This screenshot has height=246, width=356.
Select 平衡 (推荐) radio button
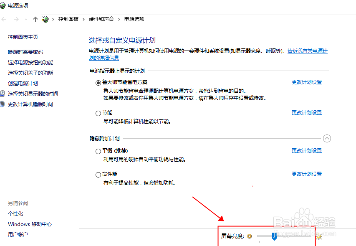98,151
